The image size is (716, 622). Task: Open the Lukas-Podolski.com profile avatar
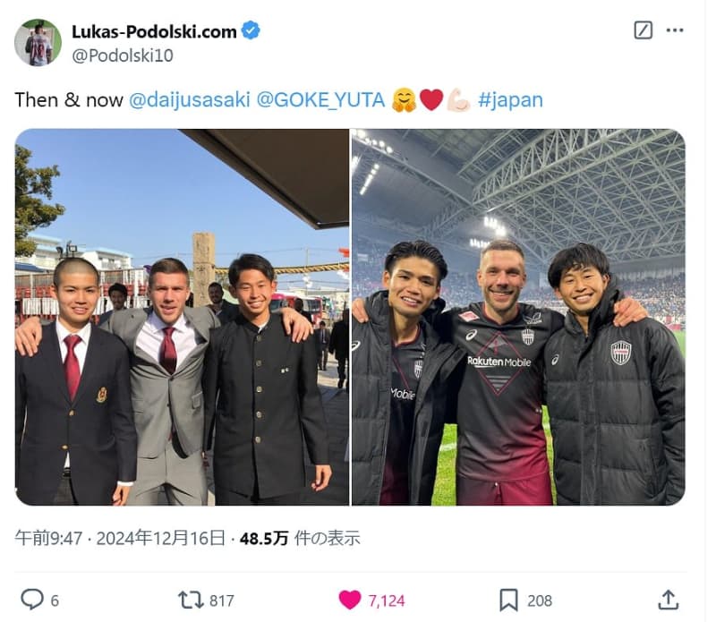38,42
